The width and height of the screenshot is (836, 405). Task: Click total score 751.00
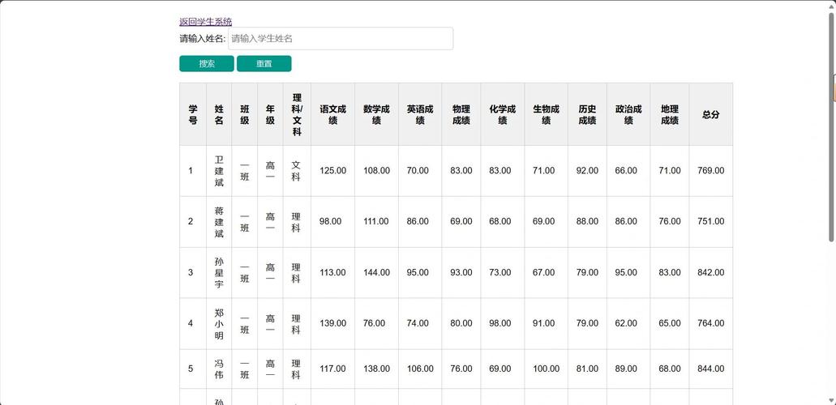coord(710,222)
